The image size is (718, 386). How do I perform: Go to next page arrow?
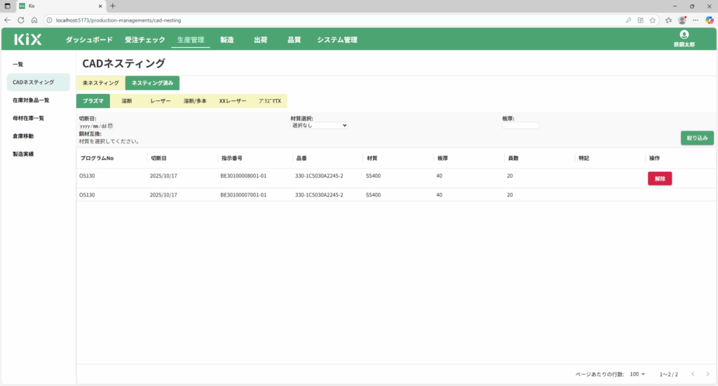(707, 374)
